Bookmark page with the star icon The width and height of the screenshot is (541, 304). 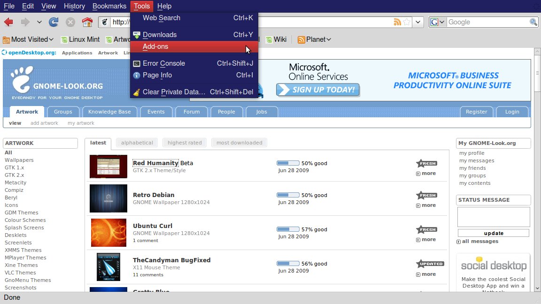point(407,22)
